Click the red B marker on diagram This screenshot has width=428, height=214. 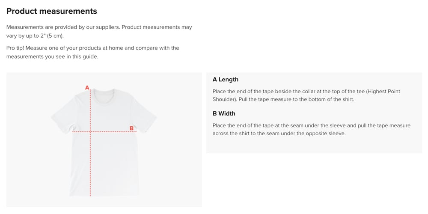click(x=131, y=128)
